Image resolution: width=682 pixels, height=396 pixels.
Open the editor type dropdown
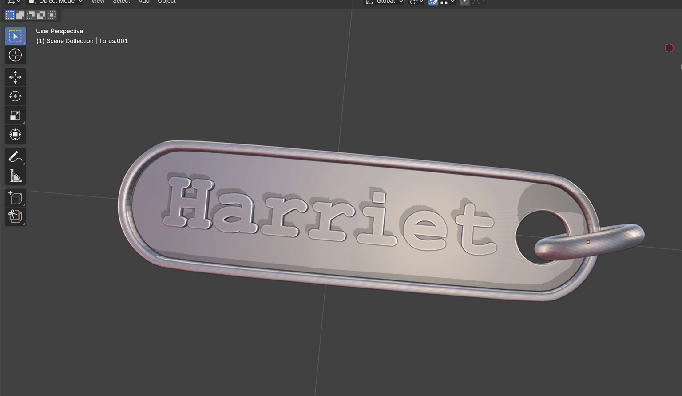pos(13,2)
